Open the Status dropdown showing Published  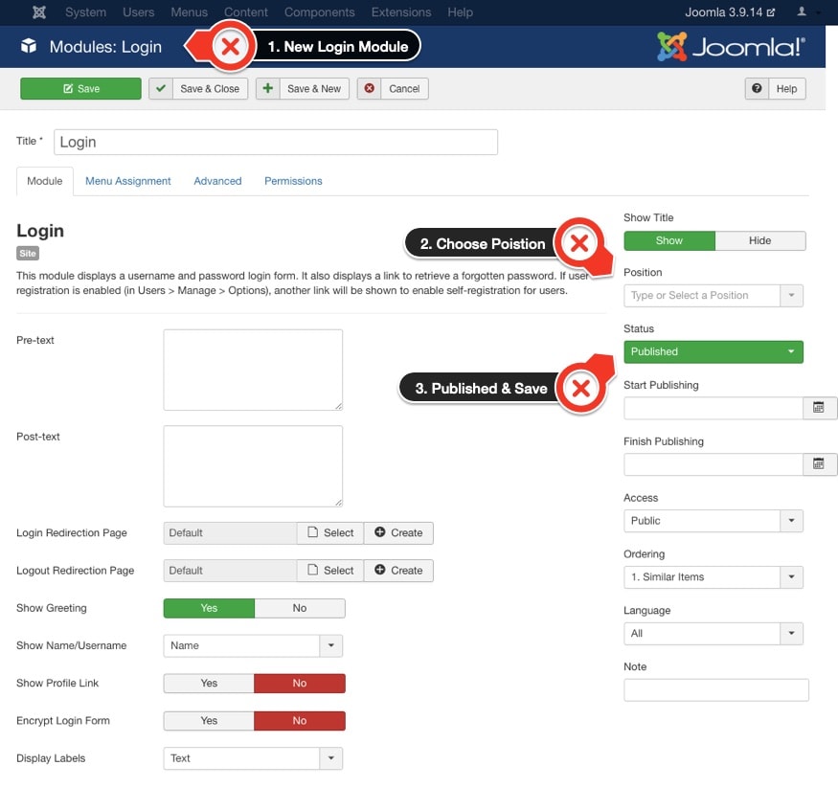(x=713, y=351)
